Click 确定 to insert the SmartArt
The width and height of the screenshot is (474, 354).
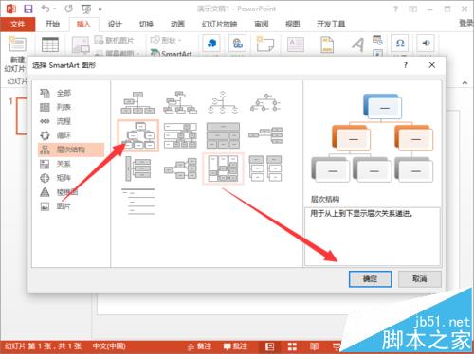[370, 279]
